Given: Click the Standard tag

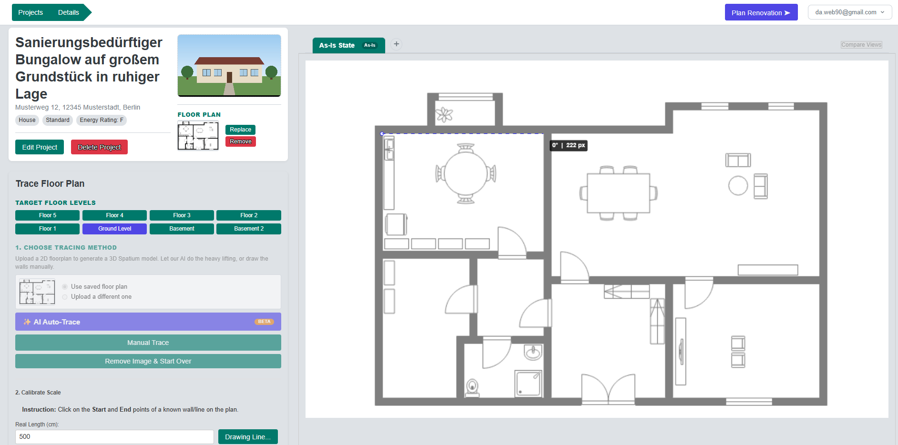Looking at the screenshot, I should coord(58,120).
